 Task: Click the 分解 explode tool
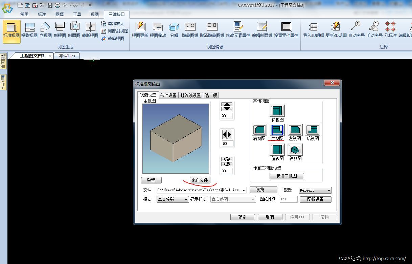click(x=174, y=30)
